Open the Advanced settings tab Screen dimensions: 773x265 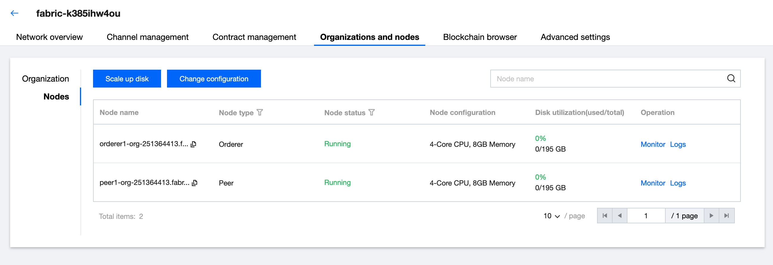click(x=575, y=37)
